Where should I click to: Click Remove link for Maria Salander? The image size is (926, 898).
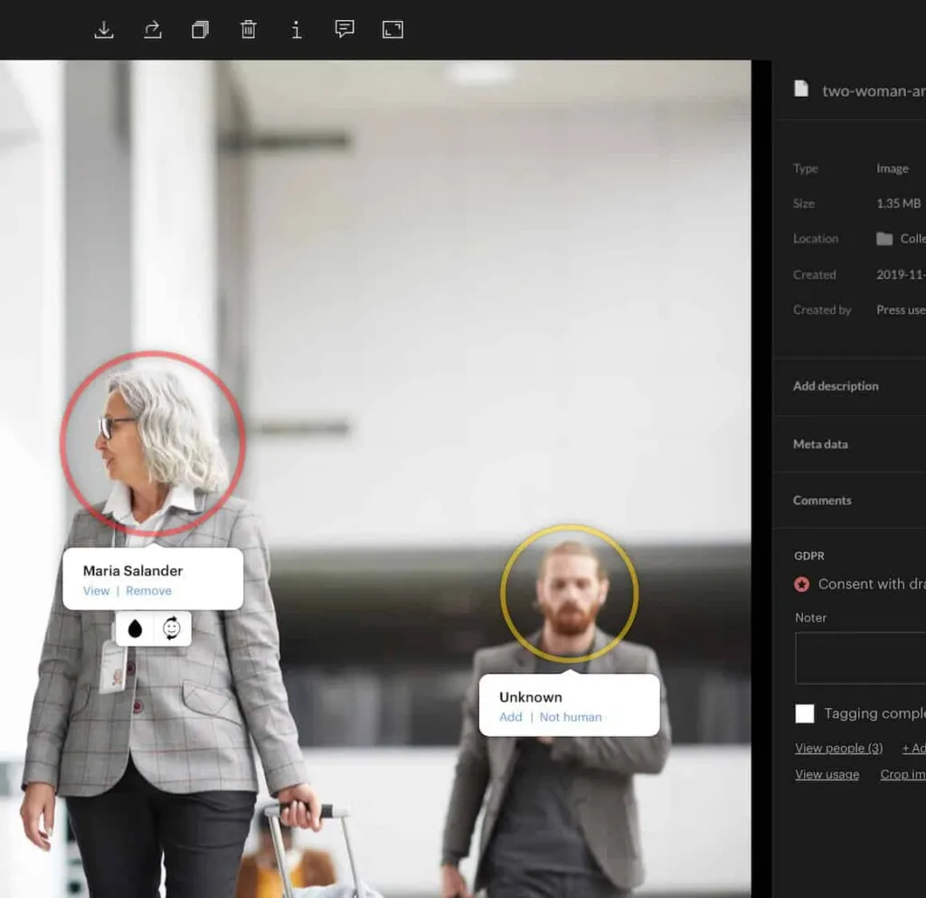149,591
